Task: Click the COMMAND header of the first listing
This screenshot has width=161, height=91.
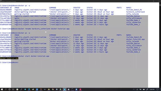Action: click(53, 8)
